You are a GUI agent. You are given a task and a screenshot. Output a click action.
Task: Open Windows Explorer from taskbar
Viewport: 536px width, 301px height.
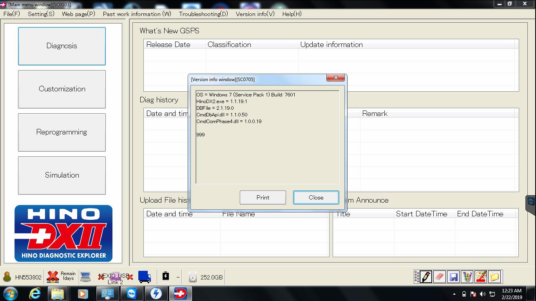click(x=58, y=293)
